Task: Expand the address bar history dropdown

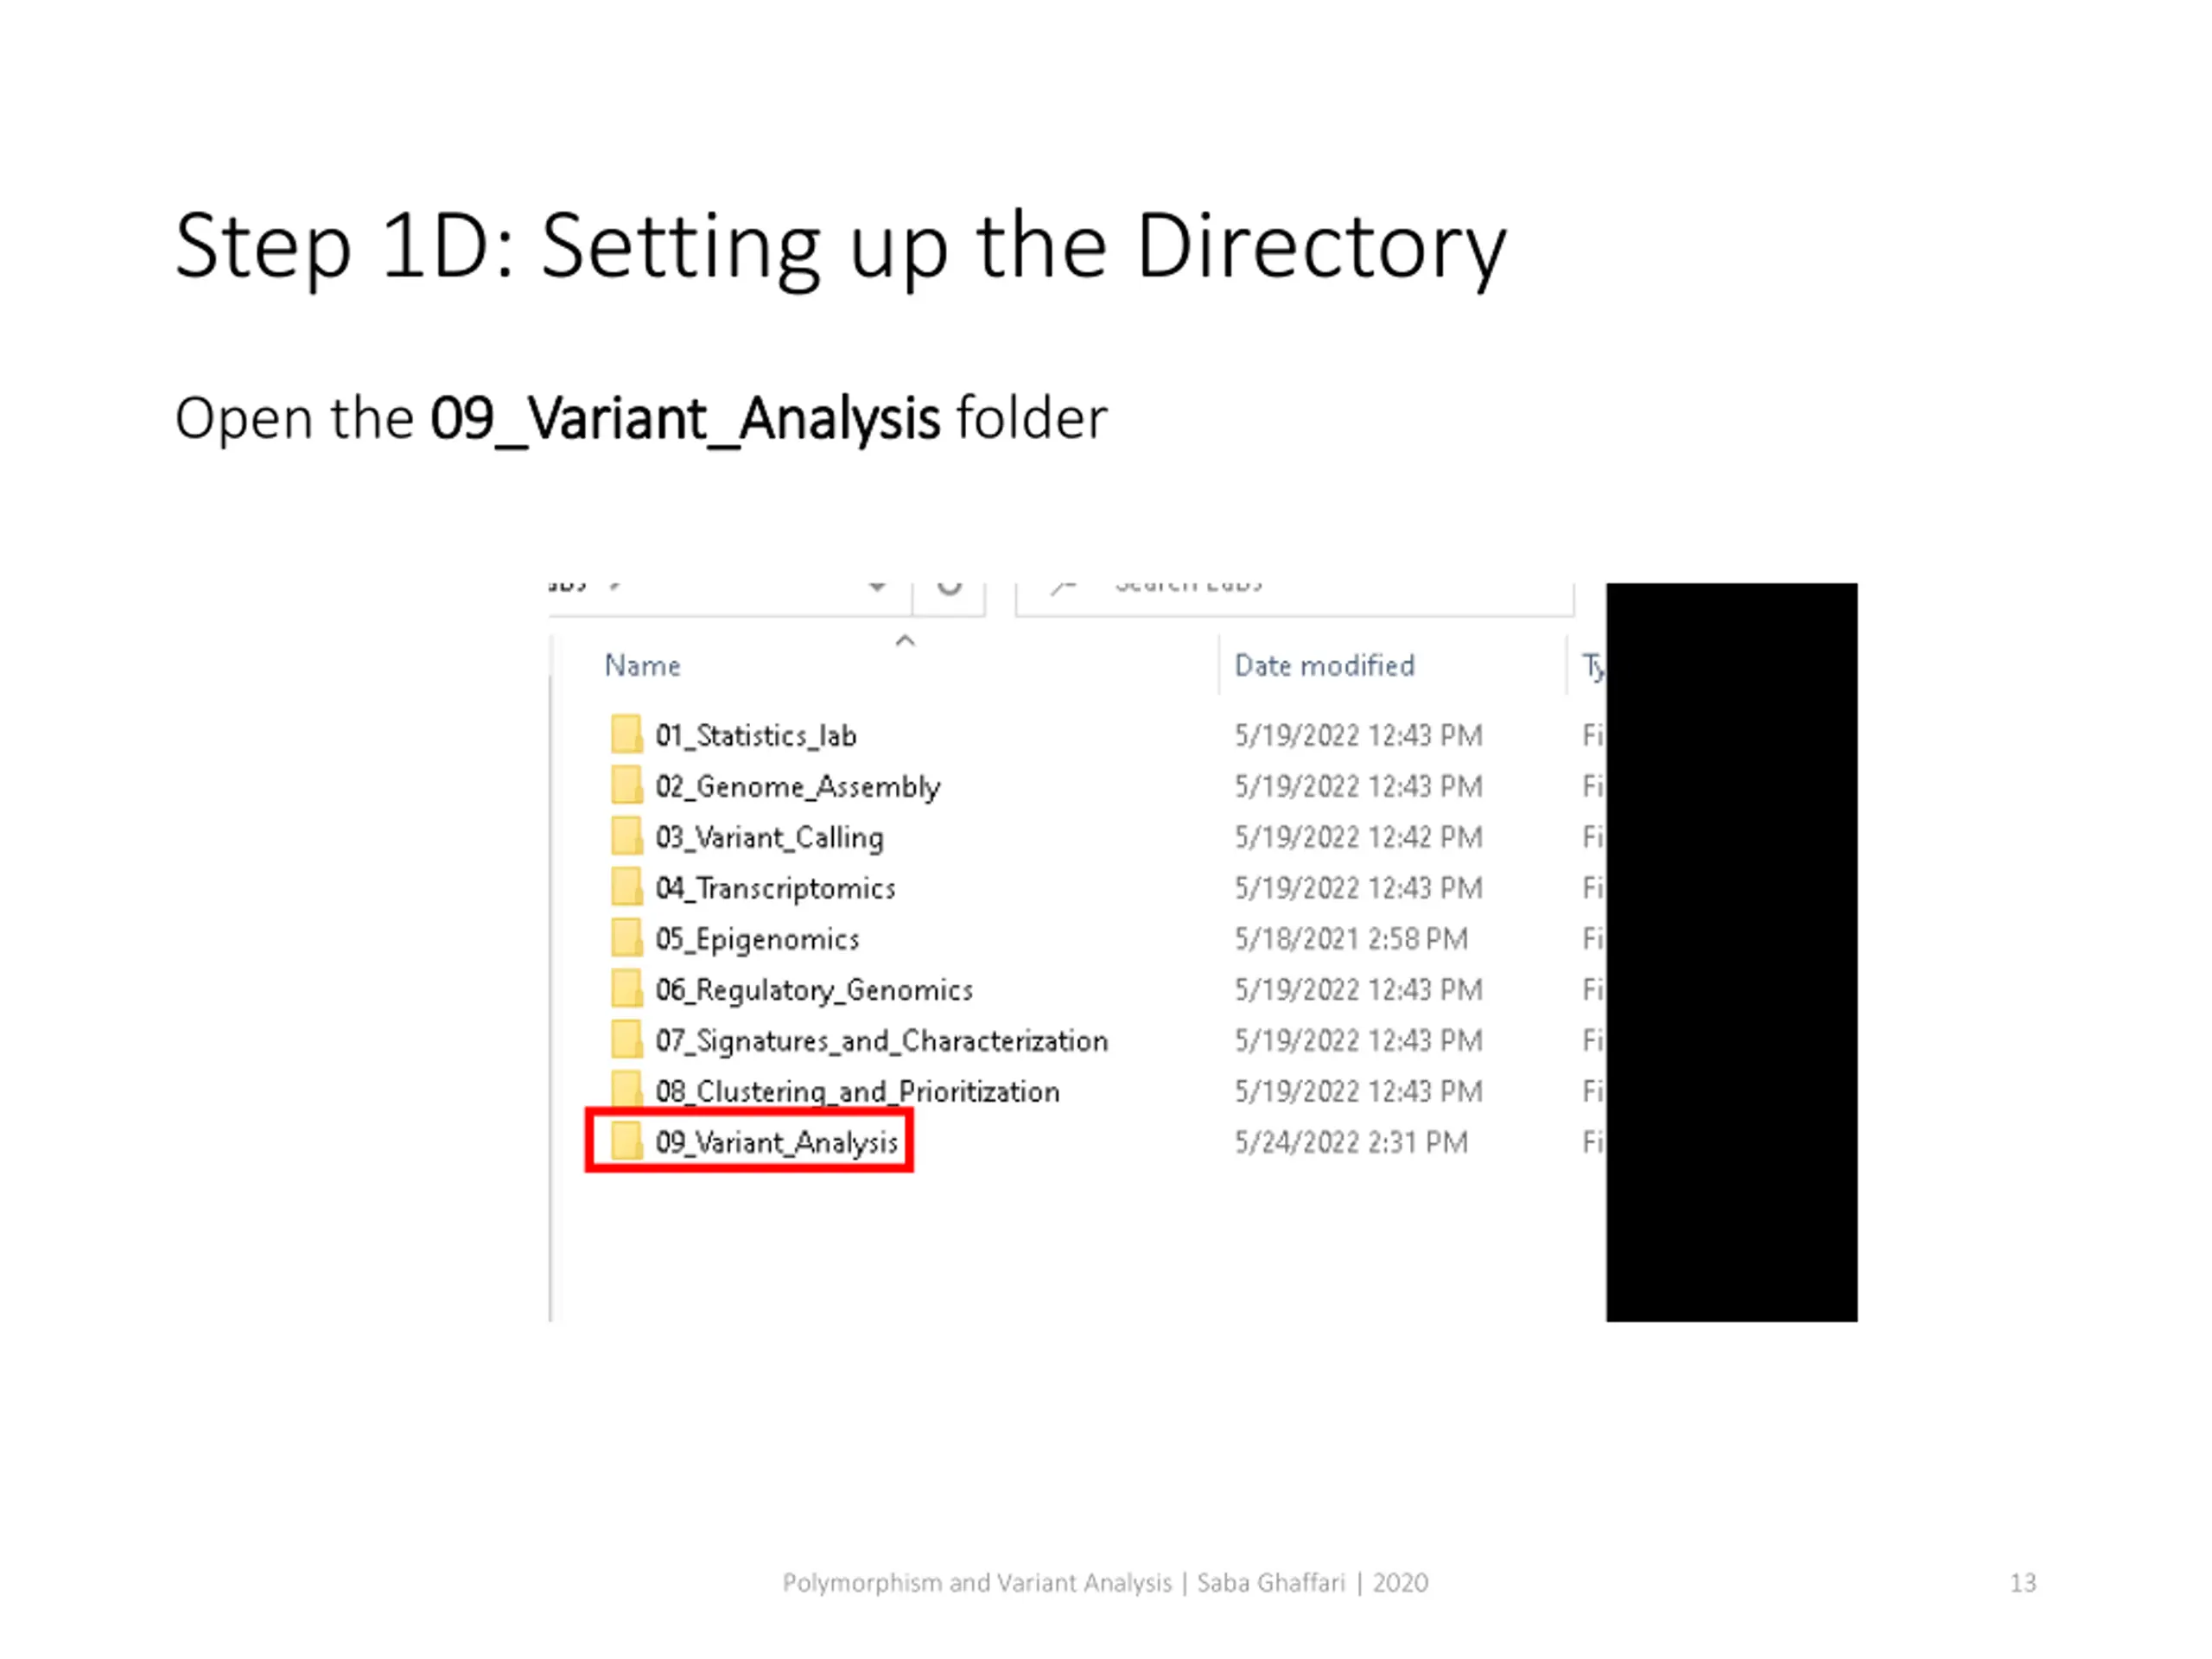Action: pyautogui.click(x=877, y=587)
